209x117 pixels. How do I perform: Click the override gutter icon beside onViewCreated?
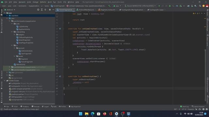coord(60,29)
